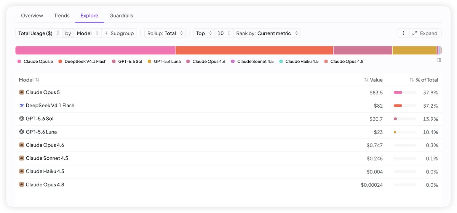Click the $82 value cell
The width and height of the screenshot is (457, 213).
tap(378, 106)
